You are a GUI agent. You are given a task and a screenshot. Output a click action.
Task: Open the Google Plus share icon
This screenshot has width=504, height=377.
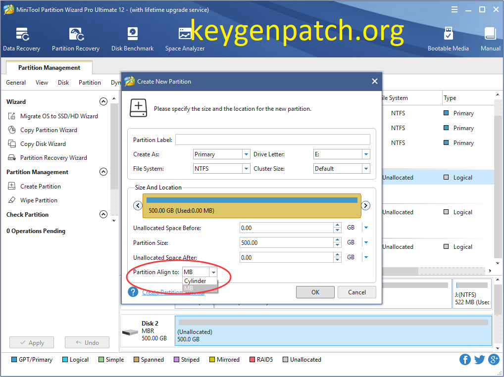coord(494,359)
